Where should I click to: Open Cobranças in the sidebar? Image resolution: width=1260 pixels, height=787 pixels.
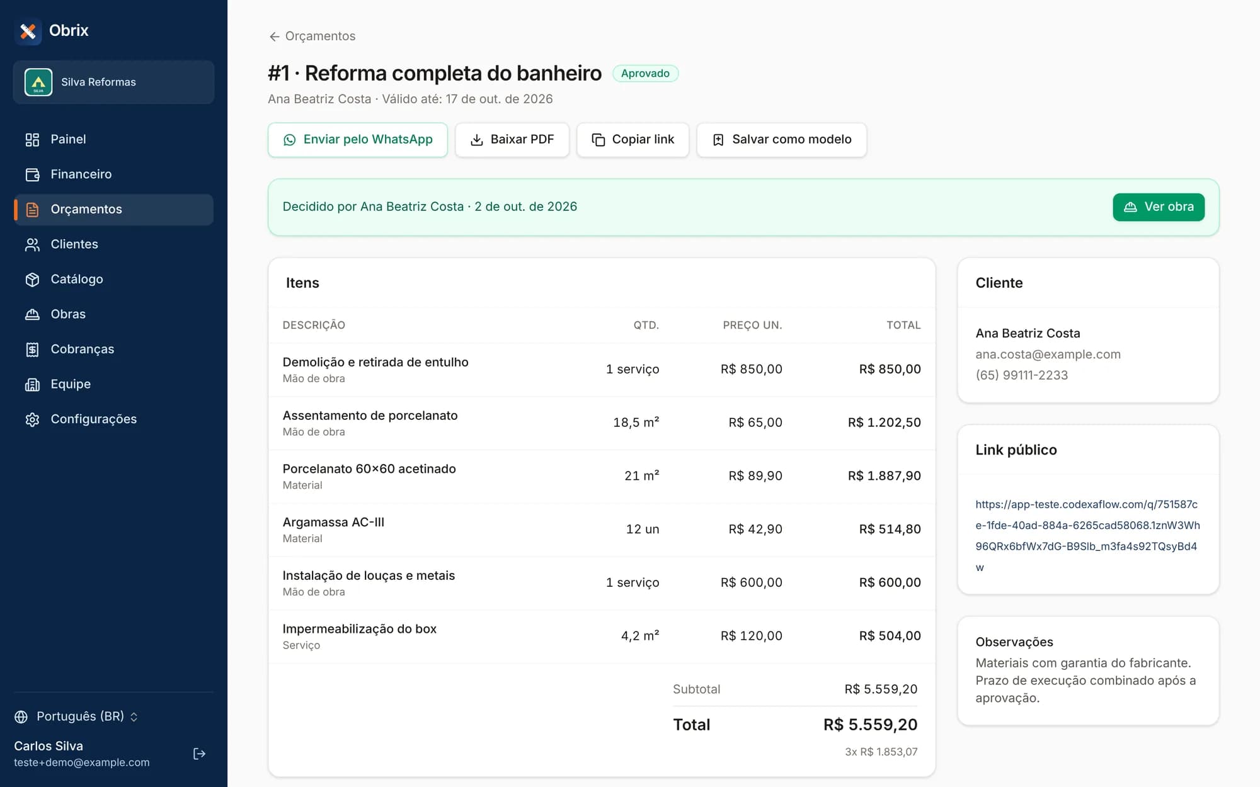pyautogui.click(x=113, y=349)
